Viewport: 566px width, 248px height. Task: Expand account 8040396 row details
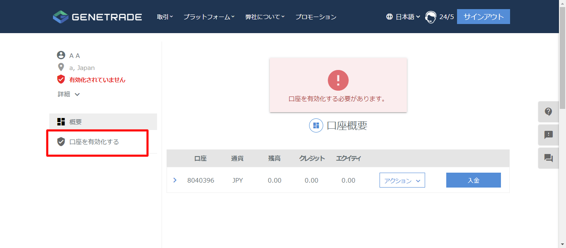click(x=174, y=180)
